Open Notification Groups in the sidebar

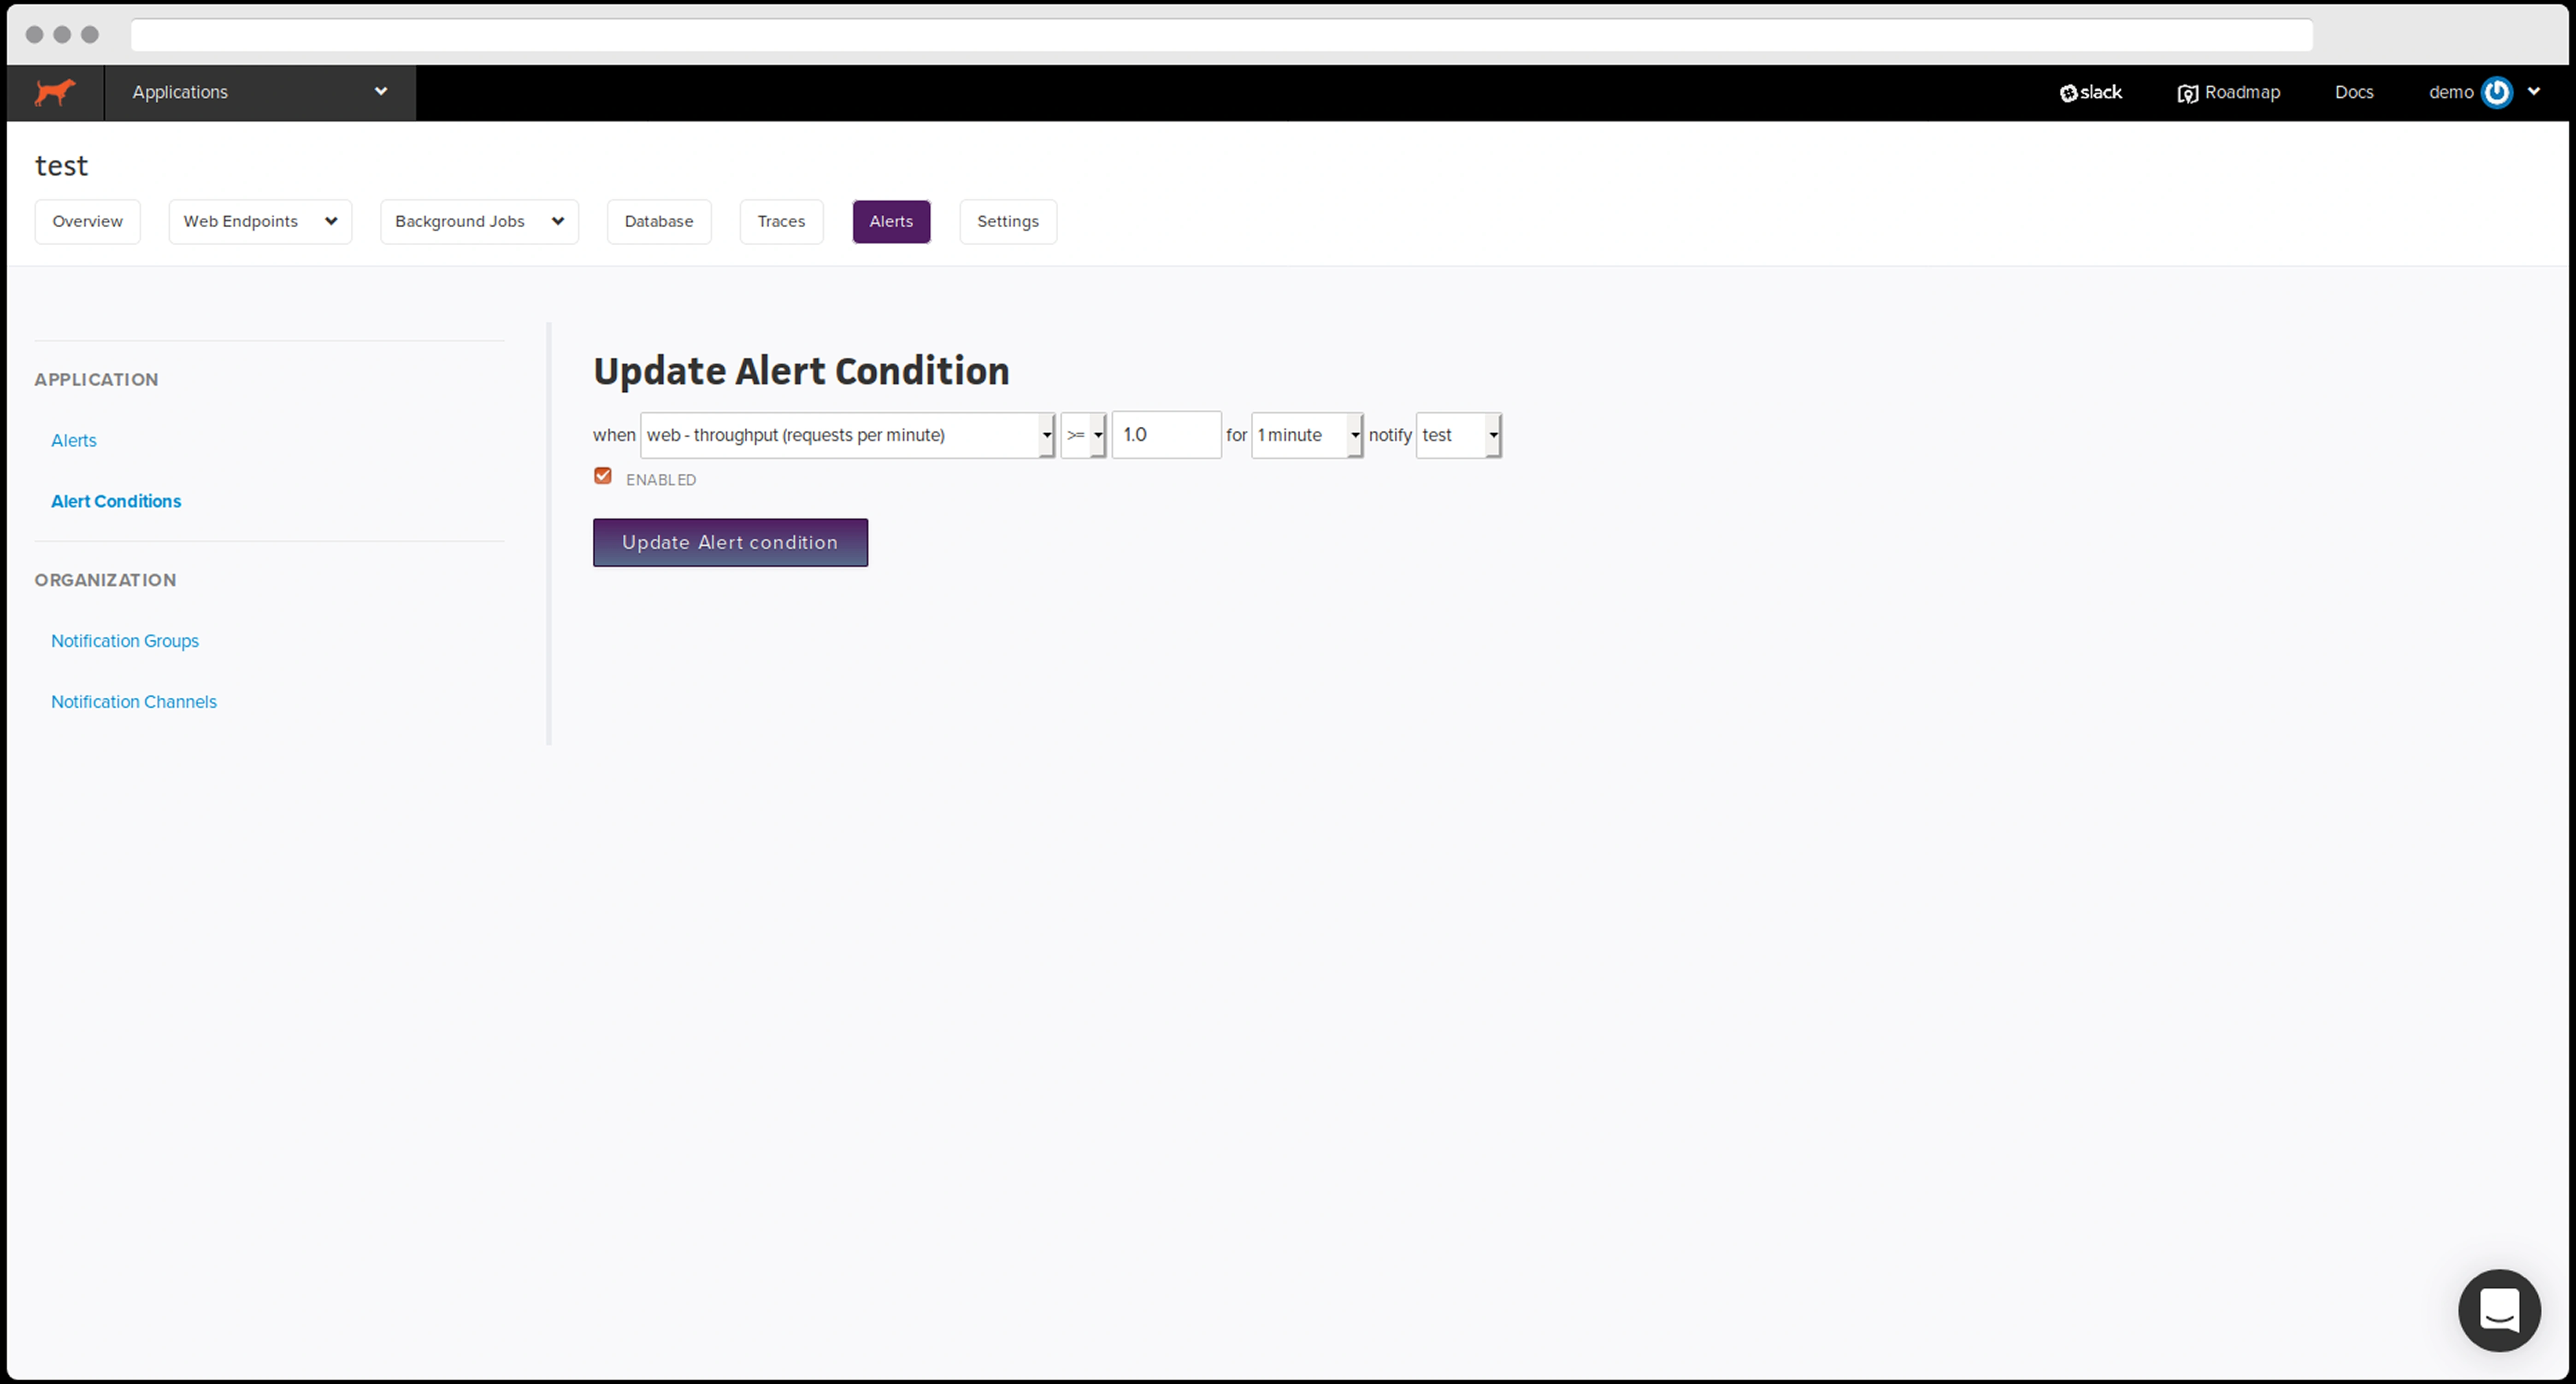point(124,641)
